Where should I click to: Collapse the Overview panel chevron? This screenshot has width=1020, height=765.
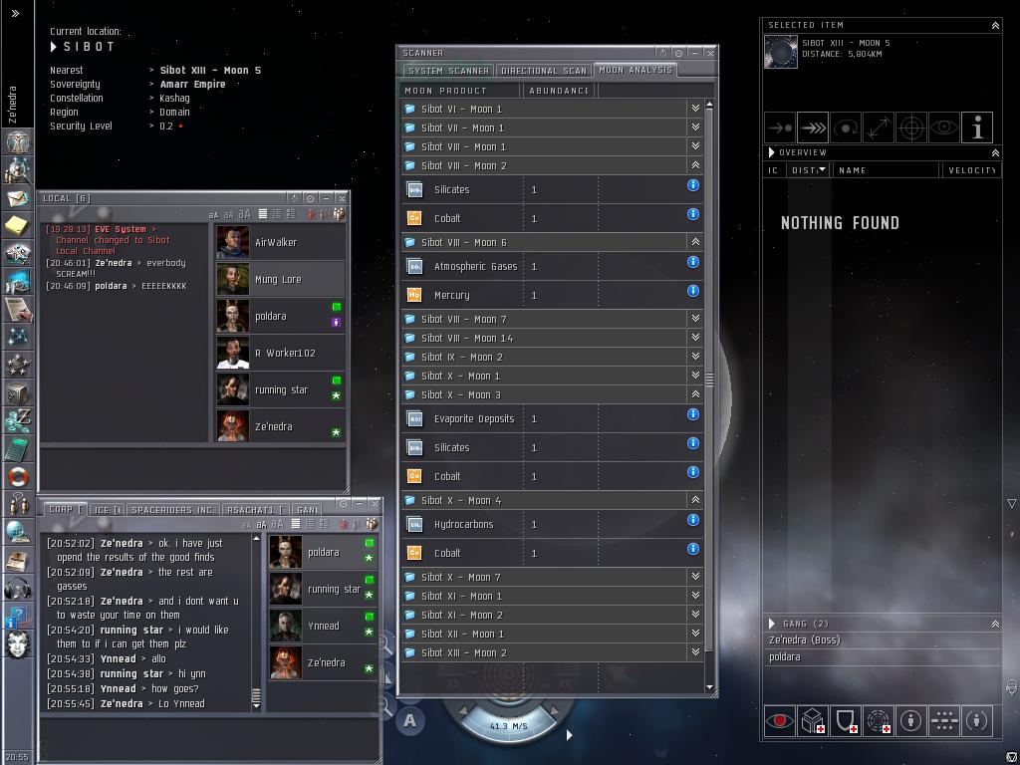995,152
